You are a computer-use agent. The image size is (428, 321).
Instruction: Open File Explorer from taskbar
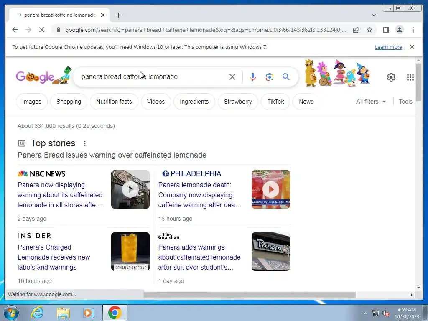tap(63, 313)
